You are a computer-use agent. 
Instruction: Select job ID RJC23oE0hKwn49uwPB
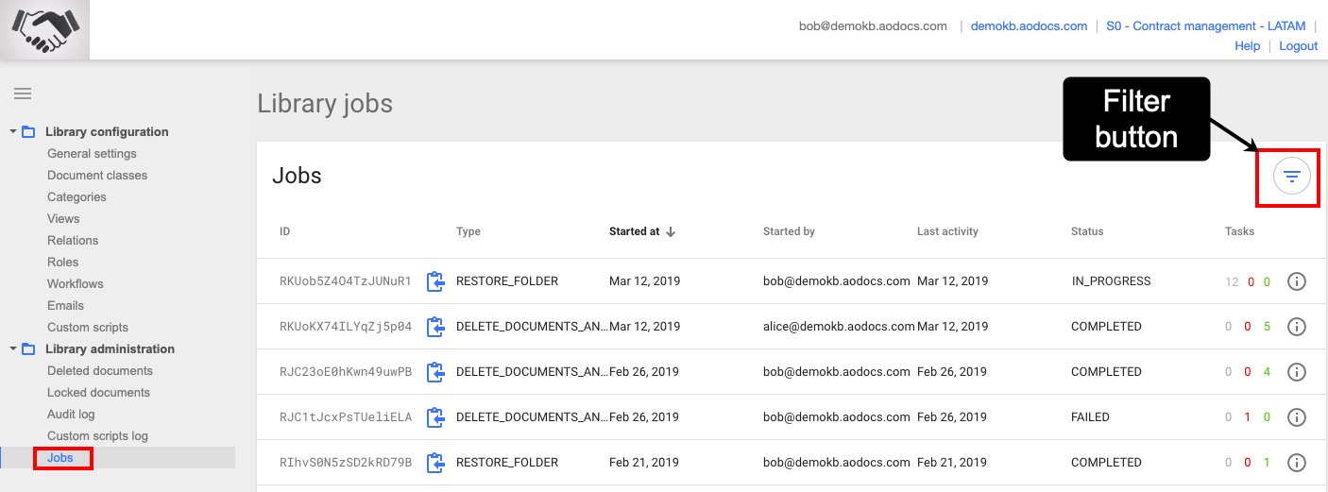(346, 372)
